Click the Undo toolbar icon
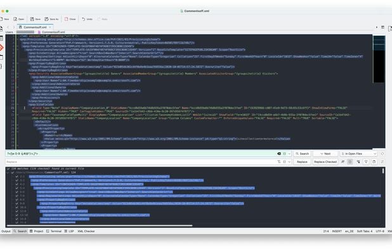This screenshot has width=392, height=250. pyautogui.click(x=87, y=19)
